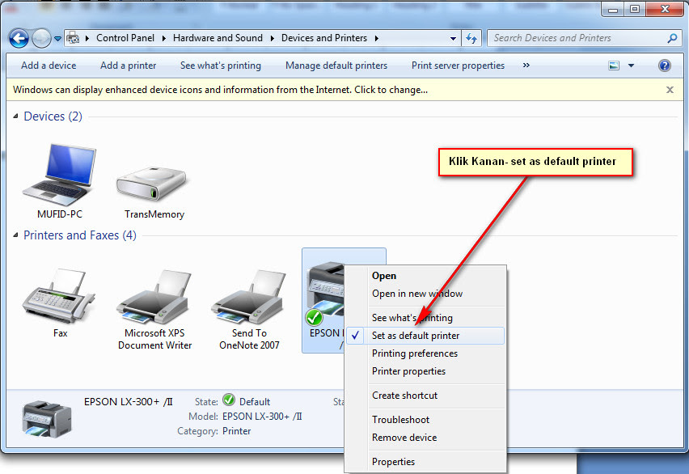Open address bar history dropdown

453,39
